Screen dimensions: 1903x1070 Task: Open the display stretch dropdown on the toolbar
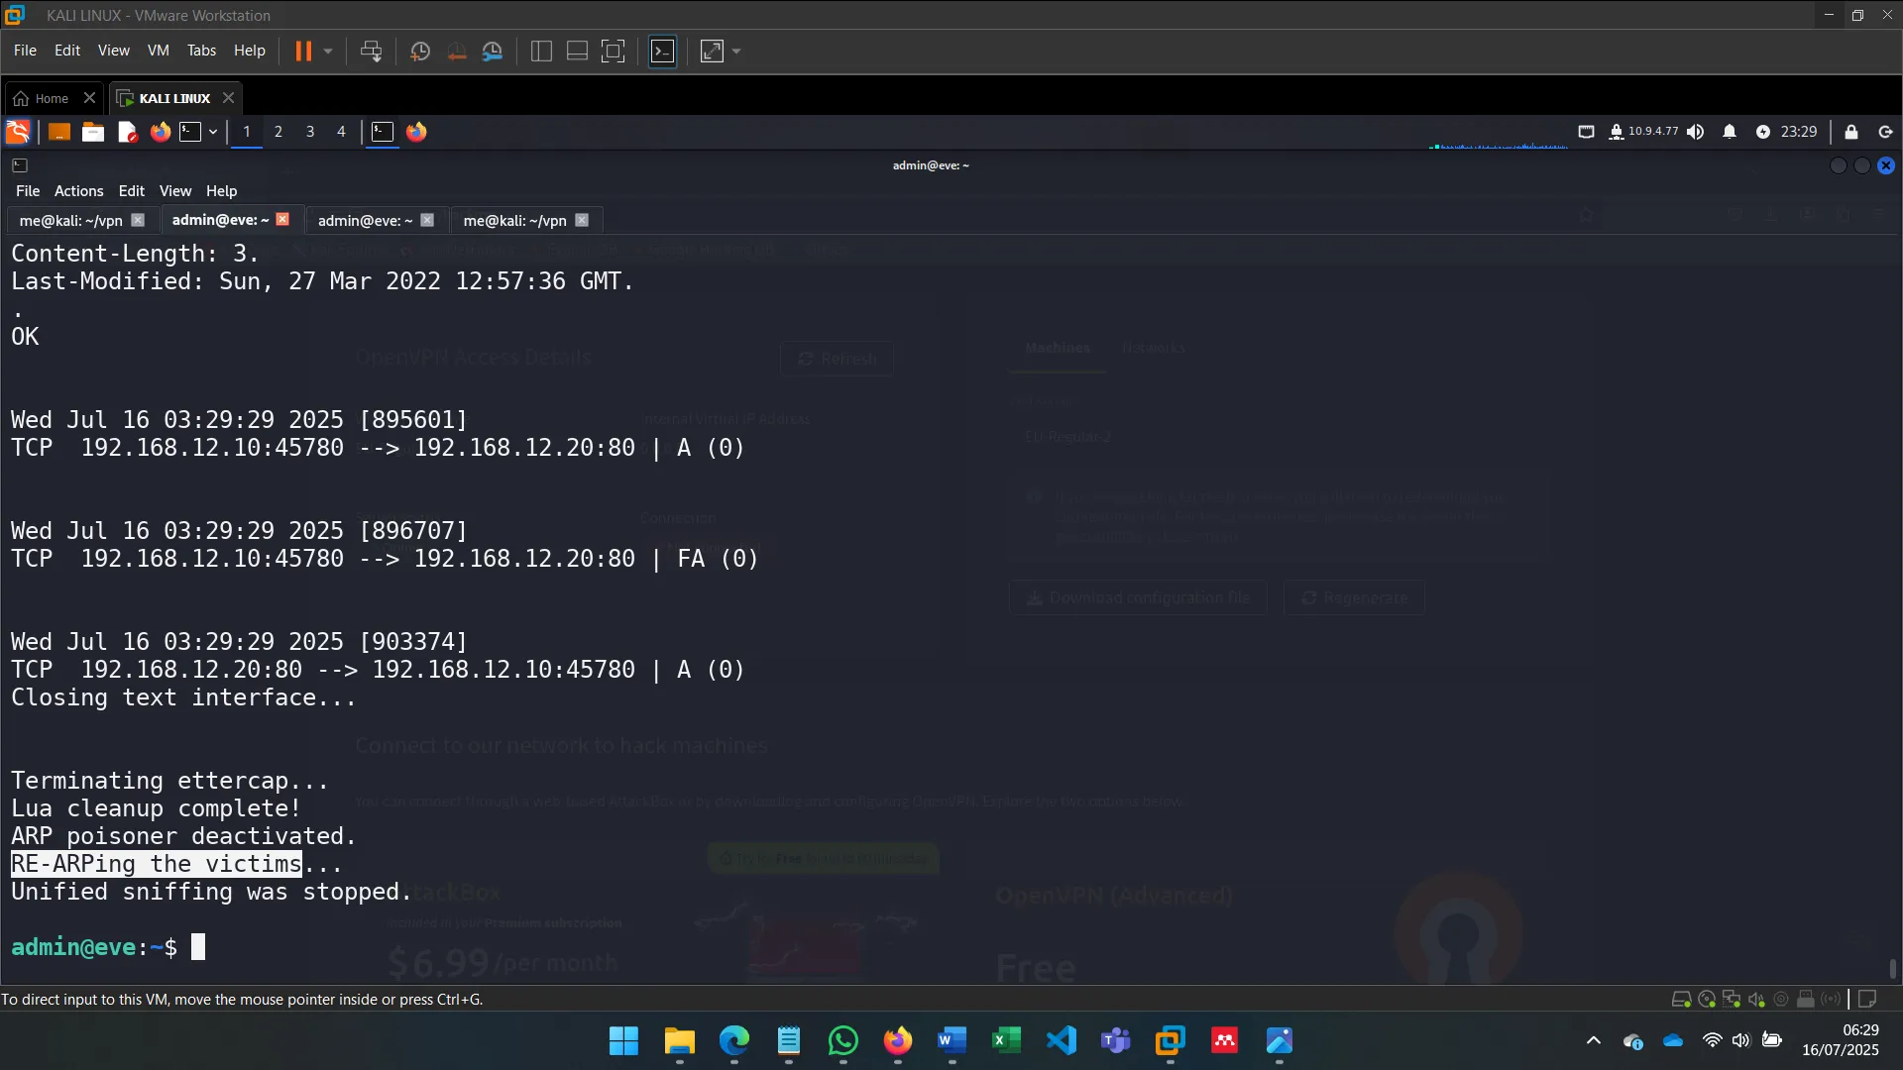(736, 51)
